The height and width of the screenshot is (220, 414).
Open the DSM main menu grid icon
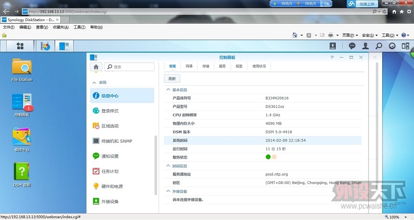tap(20, 46)
